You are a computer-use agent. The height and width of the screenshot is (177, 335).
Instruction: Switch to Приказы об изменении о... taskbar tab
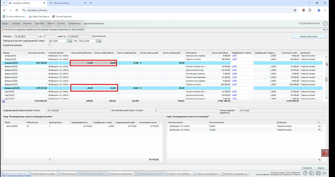tap(121, 174)
